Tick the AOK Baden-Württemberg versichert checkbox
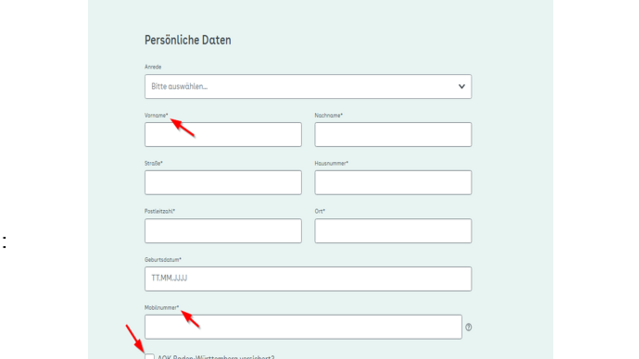Viewport: 639px width, 359px height. [x=149, y=356]
